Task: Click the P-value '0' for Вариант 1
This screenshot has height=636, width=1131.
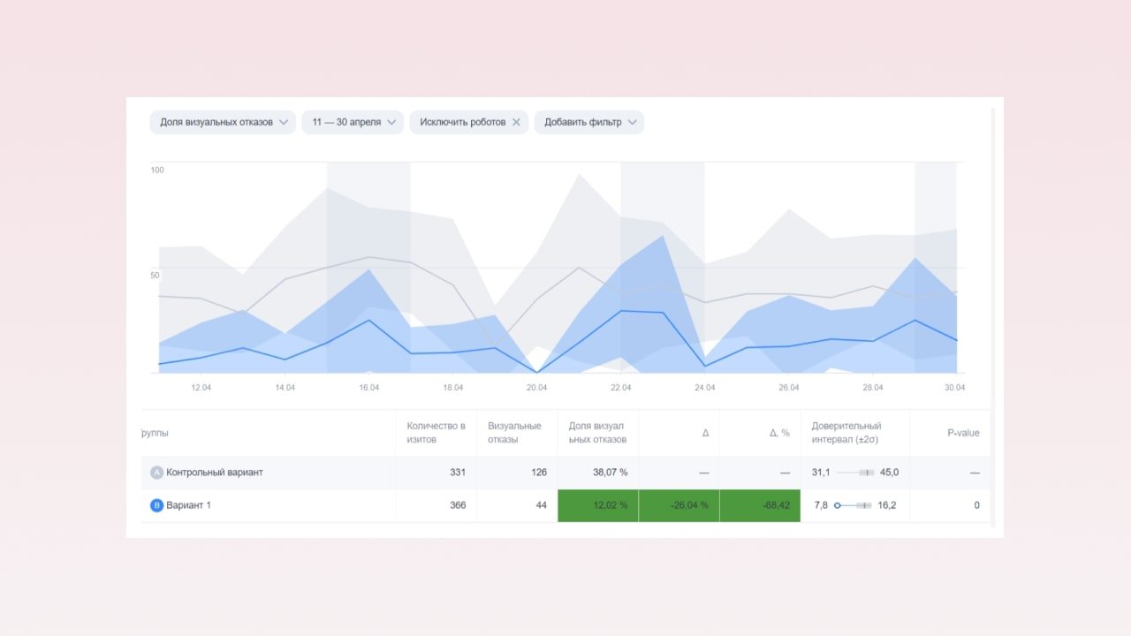Action: [x=977, y=506]
